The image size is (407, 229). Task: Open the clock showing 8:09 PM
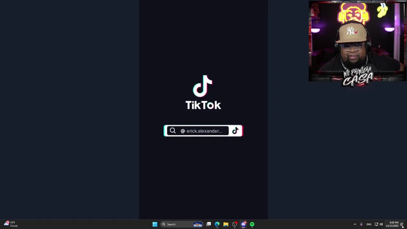(x=392, y=224)
